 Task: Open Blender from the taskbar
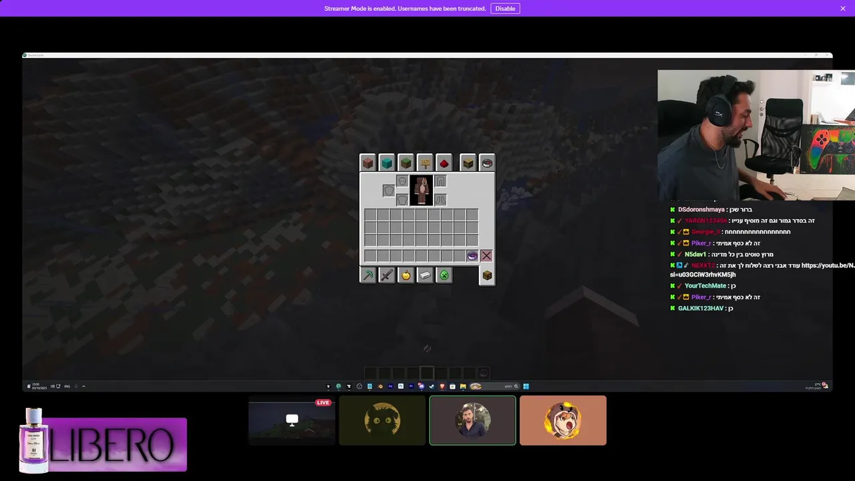pos(380,386)
